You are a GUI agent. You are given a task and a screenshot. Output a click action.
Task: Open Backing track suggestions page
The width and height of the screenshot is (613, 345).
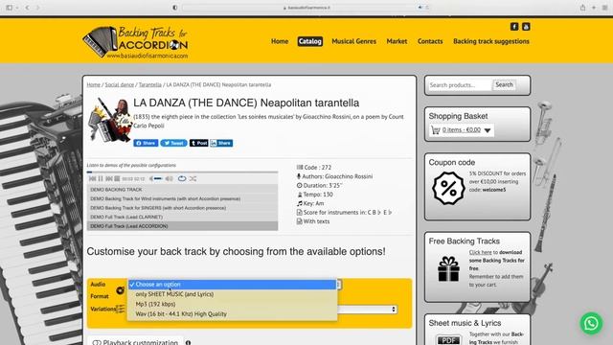(x=491, y=41)
